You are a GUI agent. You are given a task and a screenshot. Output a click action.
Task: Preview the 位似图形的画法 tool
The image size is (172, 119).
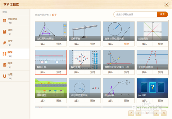(x=59, y=44)
